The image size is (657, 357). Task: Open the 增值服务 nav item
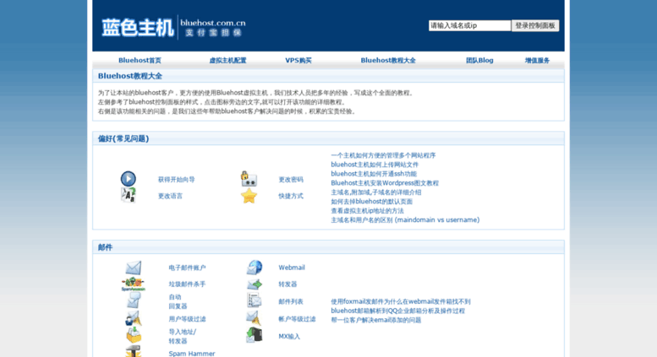537,60
